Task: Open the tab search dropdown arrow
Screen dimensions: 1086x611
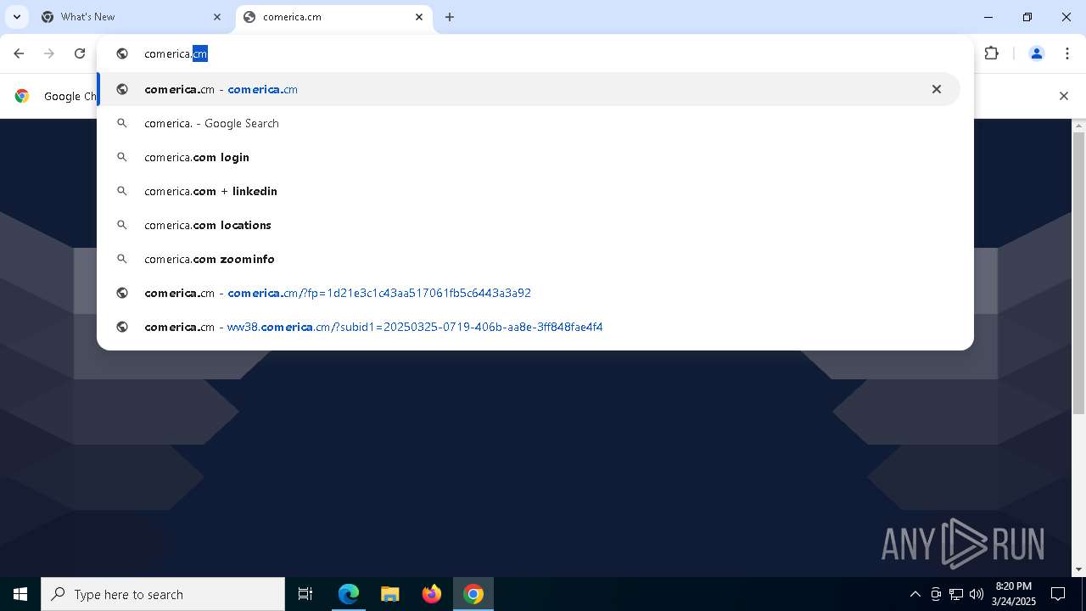Action: tap(16, 17)
